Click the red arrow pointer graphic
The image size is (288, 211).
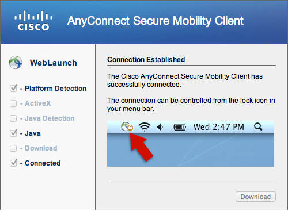pos(141,147)
